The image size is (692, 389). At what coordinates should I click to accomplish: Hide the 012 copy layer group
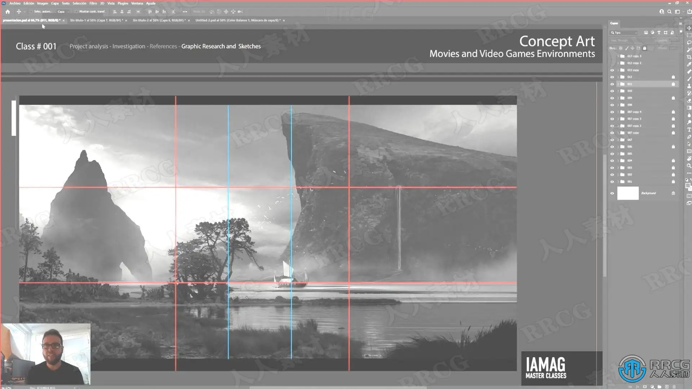(612, 70)
